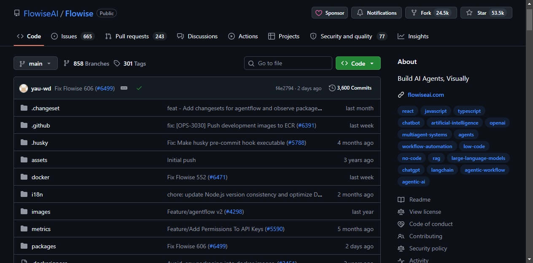Select the openai topic tag
This screenshot has height=263, width=533.
[x=498, y=123]
